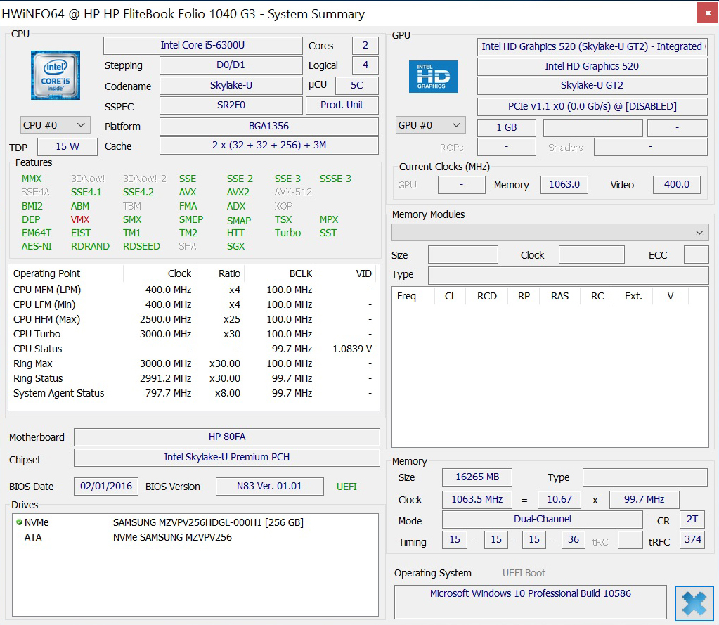Click the Memory Clock 1063.5 MHz field
The height and width of the screenshot is (625, 719).
pos(477,500)
